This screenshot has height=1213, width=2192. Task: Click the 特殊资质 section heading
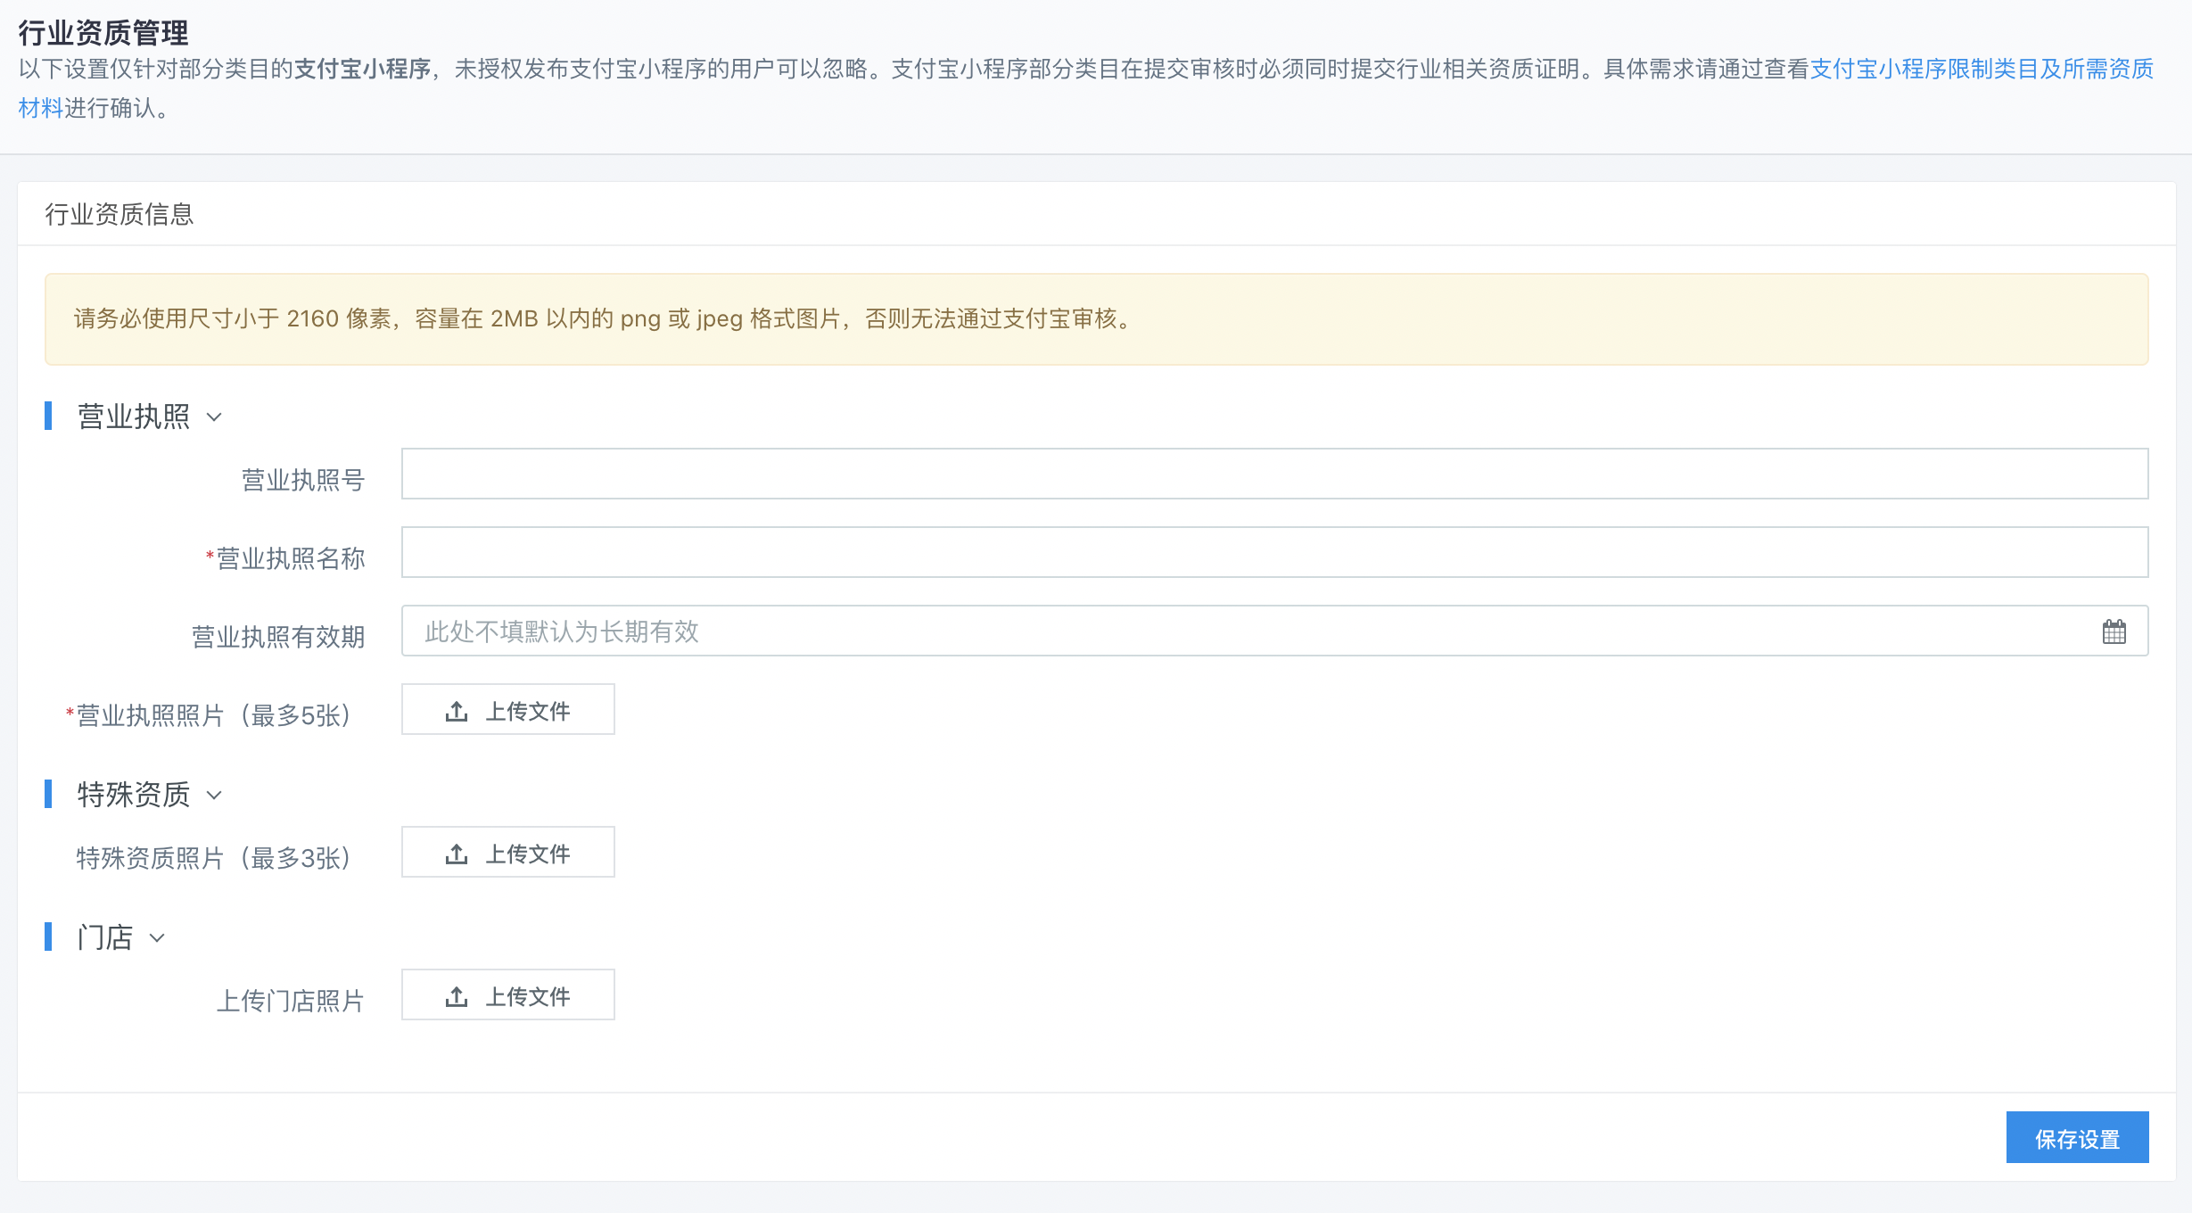click(x=134, y=795)
